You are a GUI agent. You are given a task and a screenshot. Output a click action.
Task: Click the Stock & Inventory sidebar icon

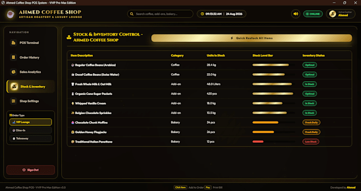point(14,86)
